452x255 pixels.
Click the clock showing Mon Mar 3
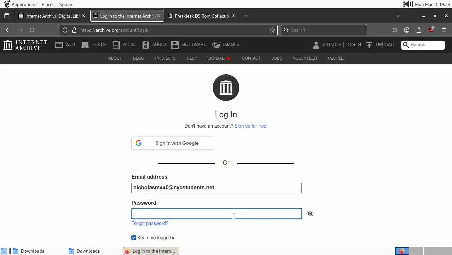pos(432,4)
